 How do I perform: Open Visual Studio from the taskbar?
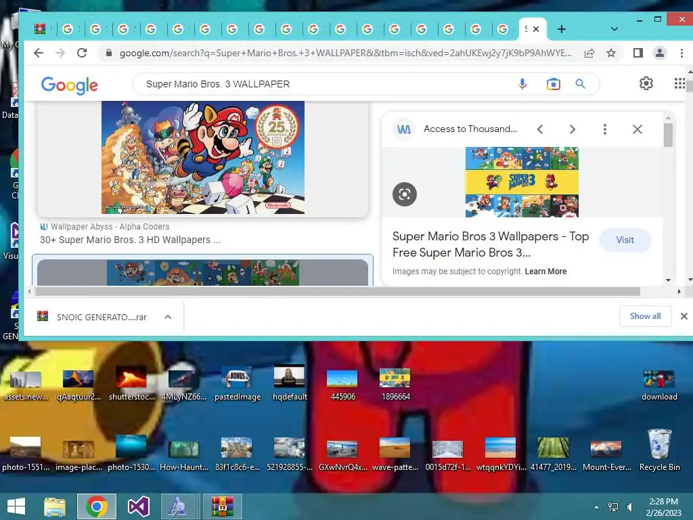tap(138, 506)
